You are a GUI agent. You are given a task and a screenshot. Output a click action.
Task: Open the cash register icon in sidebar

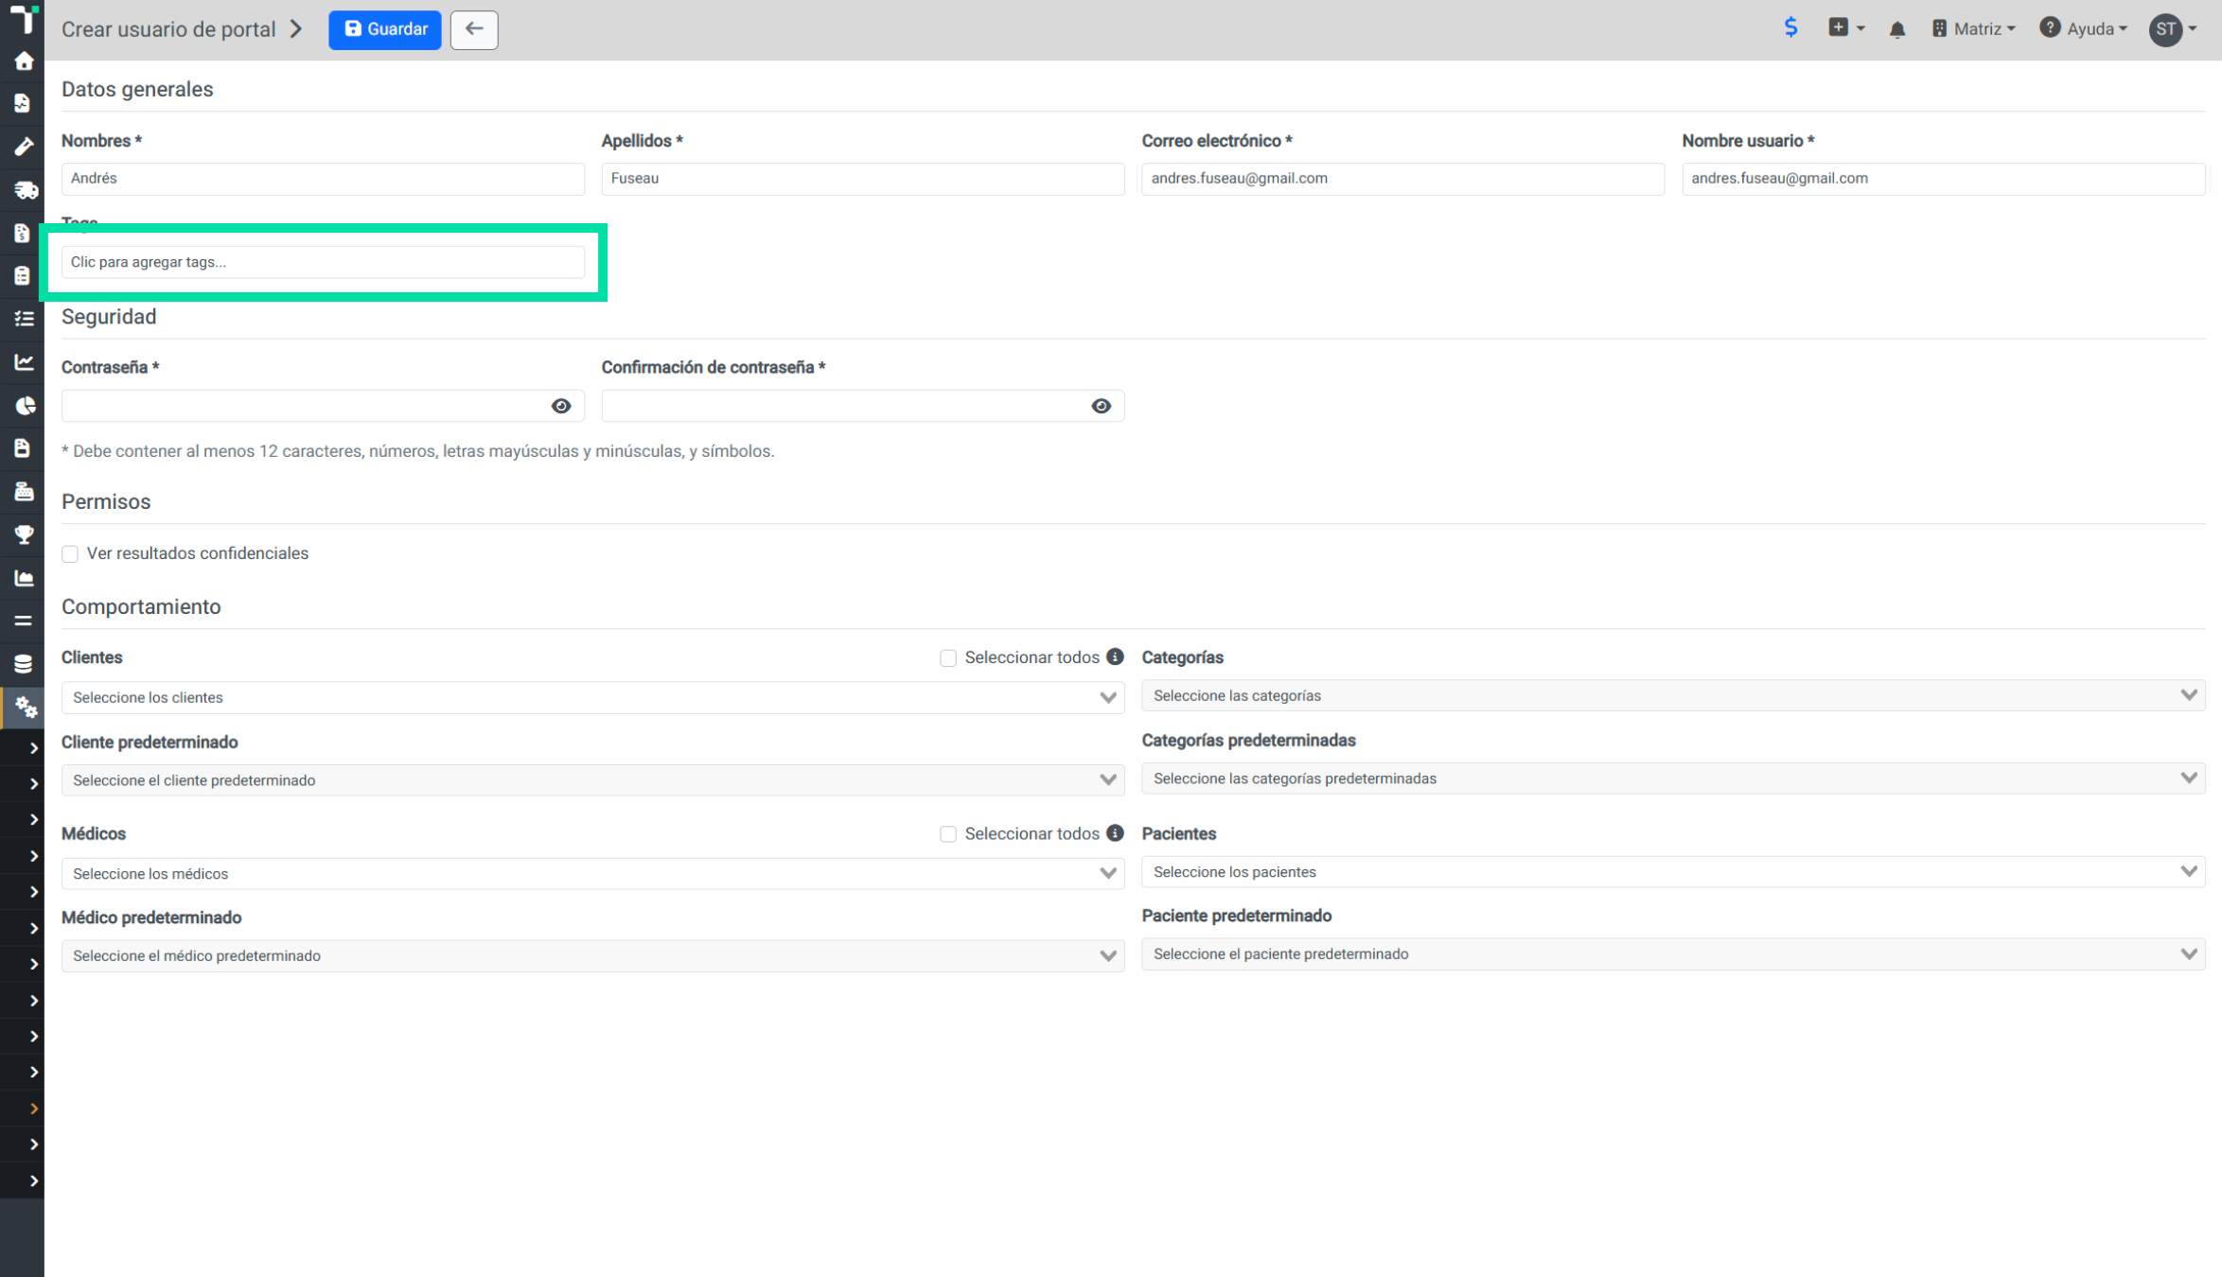[x=24, y=492]
